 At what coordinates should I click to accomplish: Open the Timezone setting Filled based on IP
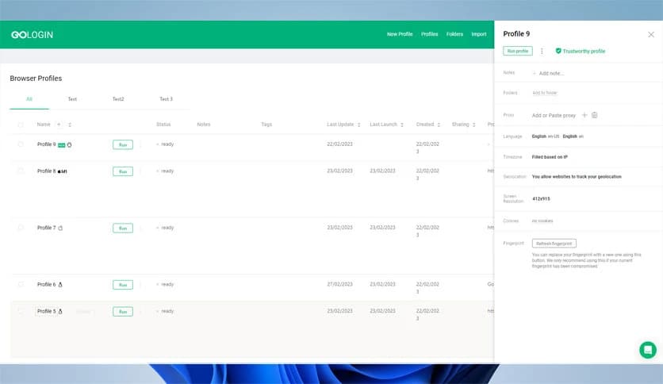click(x=550, y=157)
